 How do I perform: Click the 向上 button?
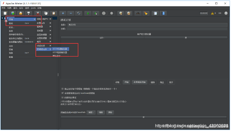(x=162, y=82)
